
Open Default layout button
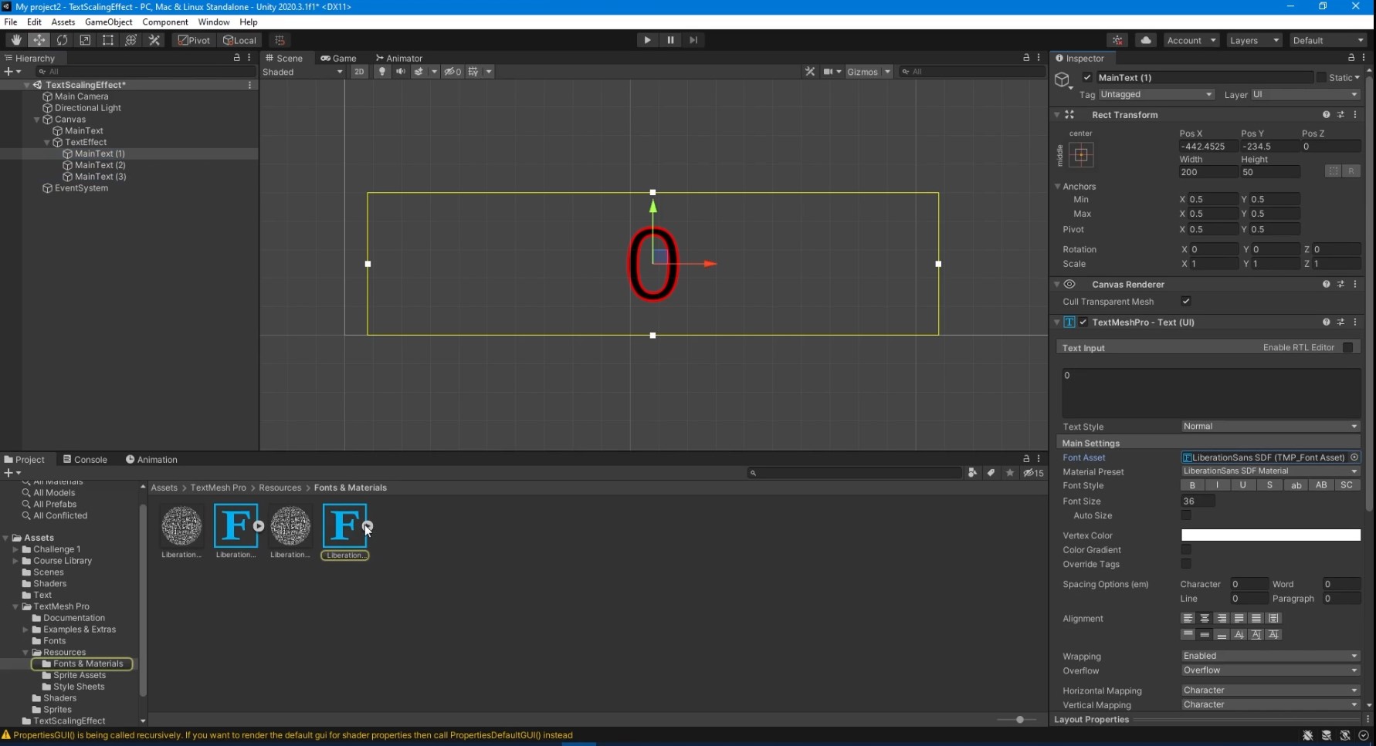(1328, 40)
